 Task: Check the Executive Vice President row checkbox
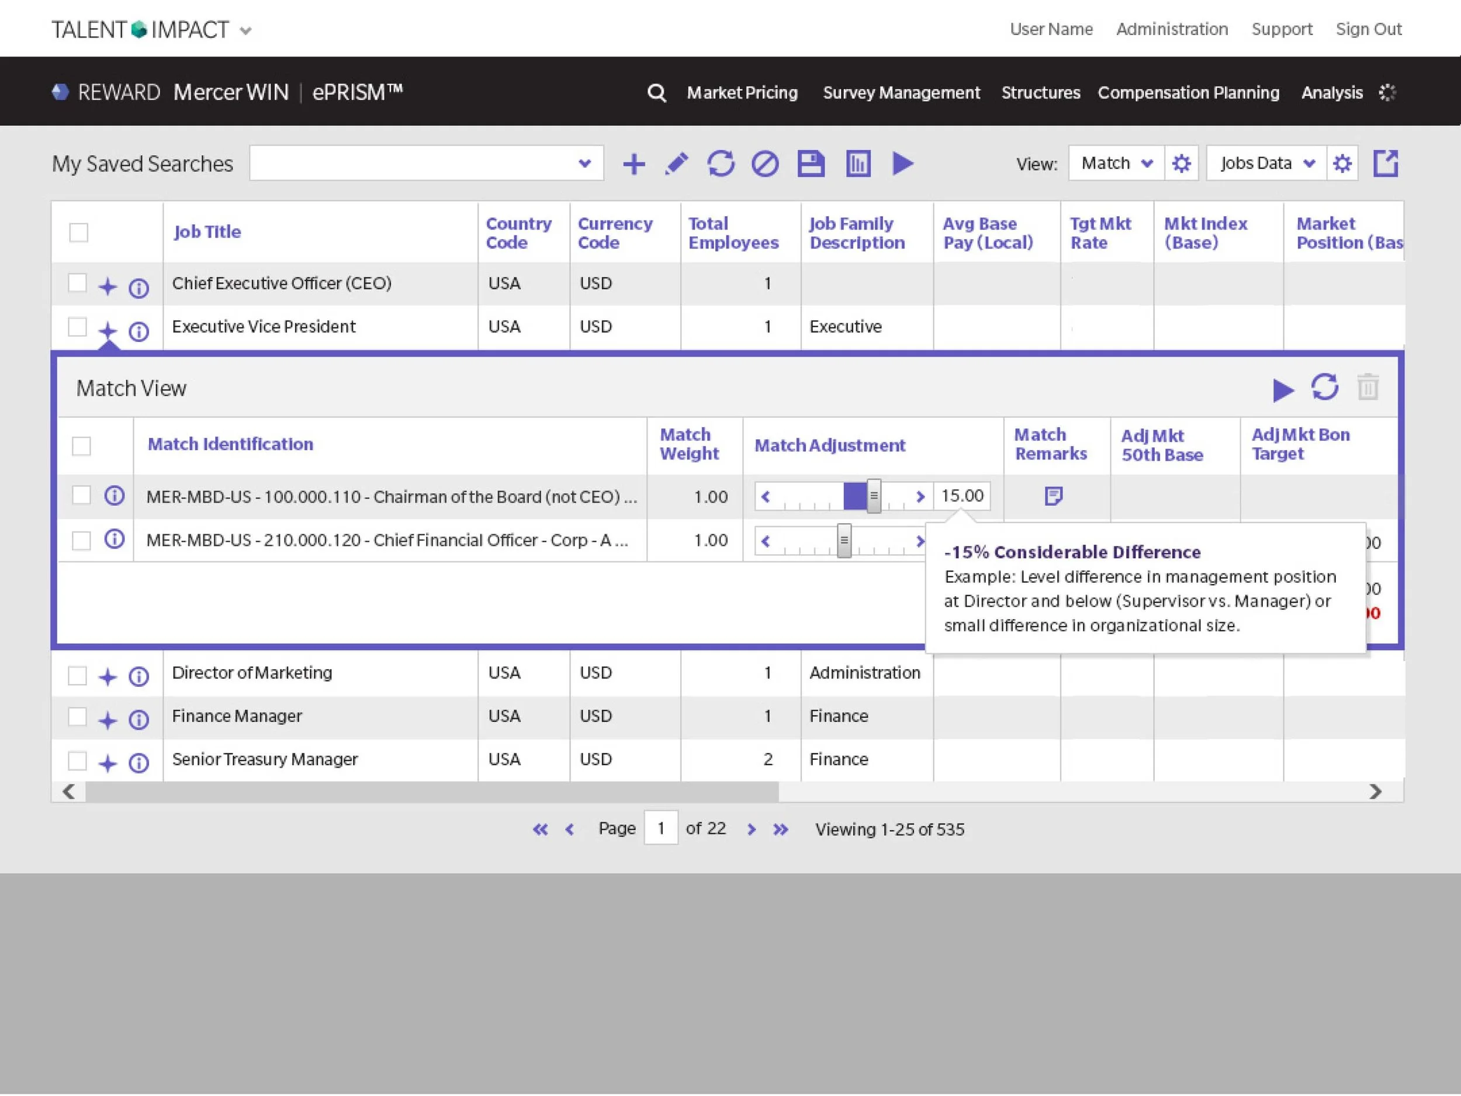[77, 326]
